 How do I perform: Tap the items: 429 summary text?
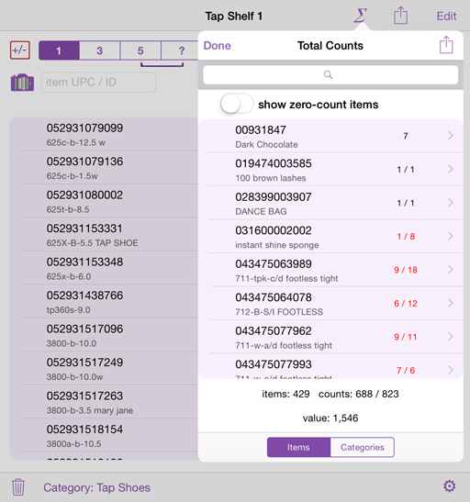click(285, 394)
